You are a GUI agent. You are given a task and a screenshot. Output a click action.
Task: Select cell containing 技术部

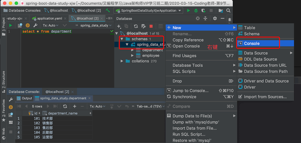(x=66, y=119)
